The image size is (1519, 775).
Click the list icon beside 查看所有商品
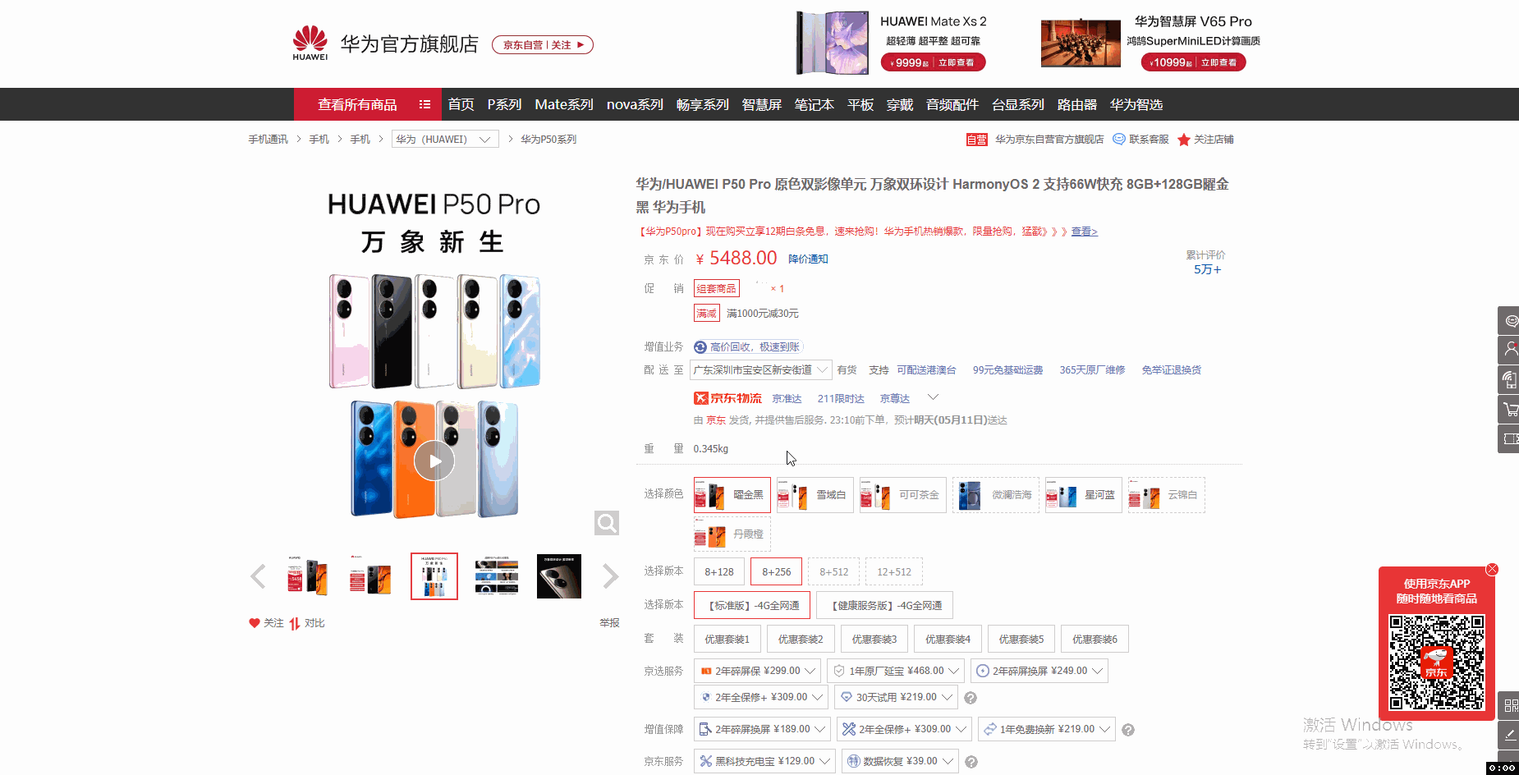(424, 104)
